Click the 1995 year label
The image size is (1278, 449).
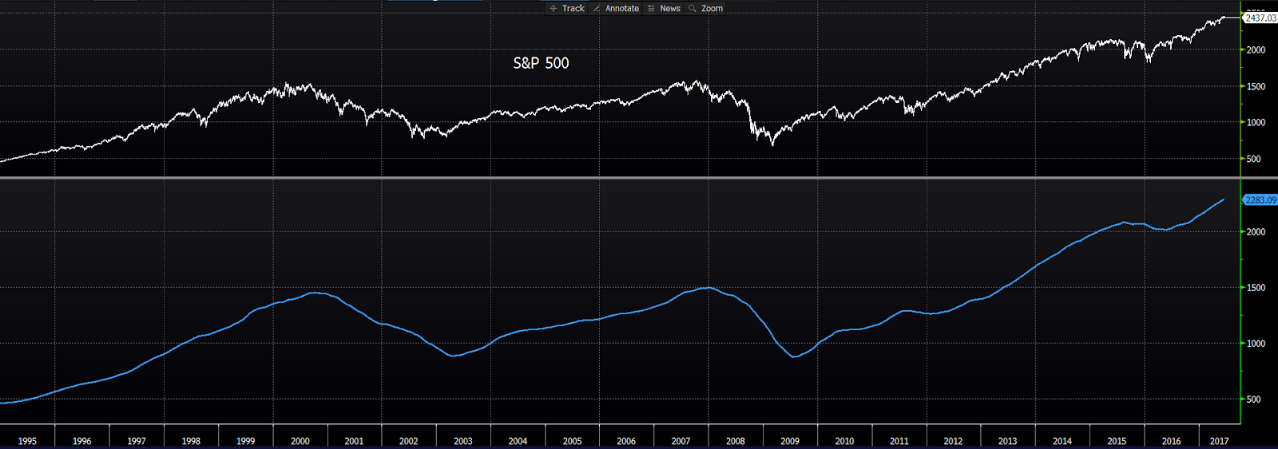[27, 441]
